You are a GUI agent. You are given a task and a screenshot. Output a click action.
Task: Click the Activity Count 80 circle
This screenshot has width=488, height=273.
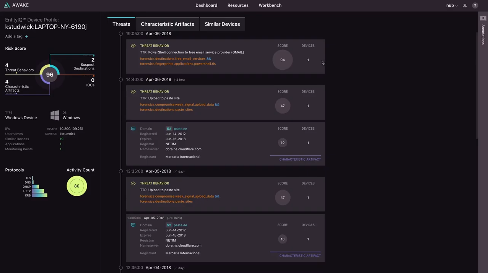click(x=77, y=186)
